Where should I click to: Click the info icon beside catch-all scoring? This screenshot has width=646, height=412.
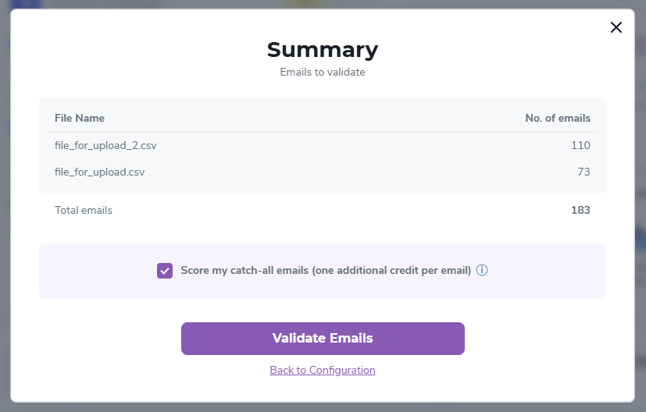coord(482,271)
